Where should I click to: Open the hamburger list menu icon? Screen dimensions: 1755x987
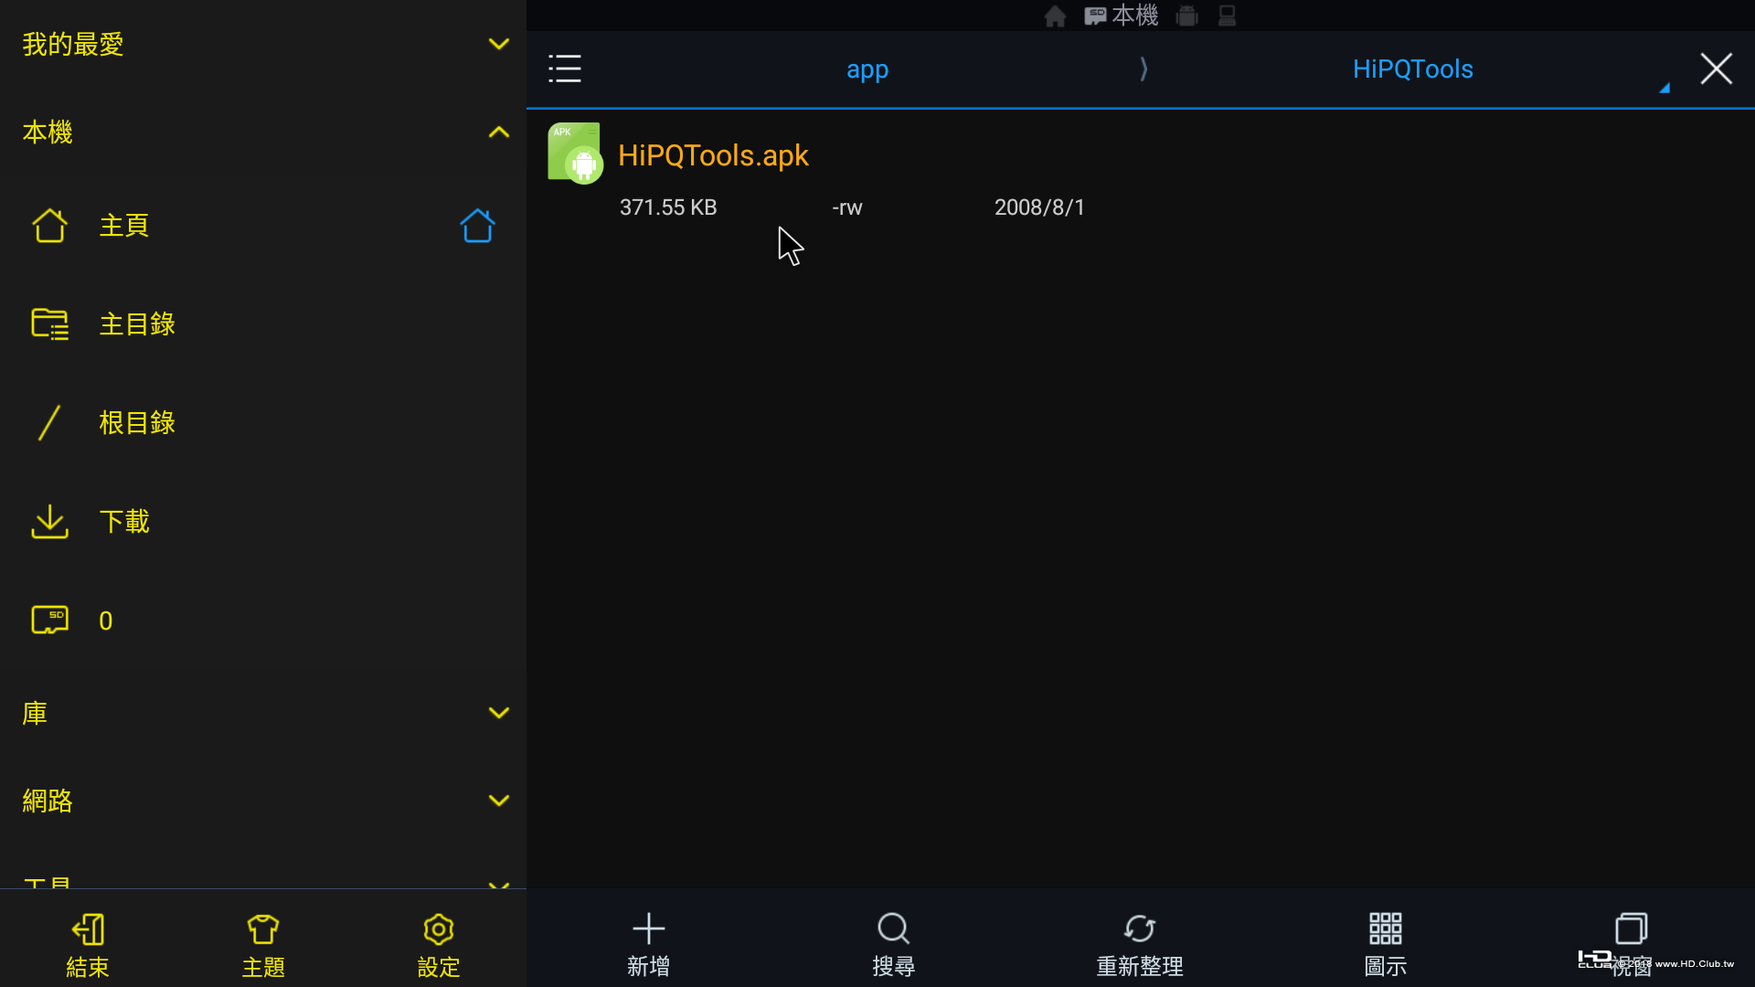(x=564, y=69)
